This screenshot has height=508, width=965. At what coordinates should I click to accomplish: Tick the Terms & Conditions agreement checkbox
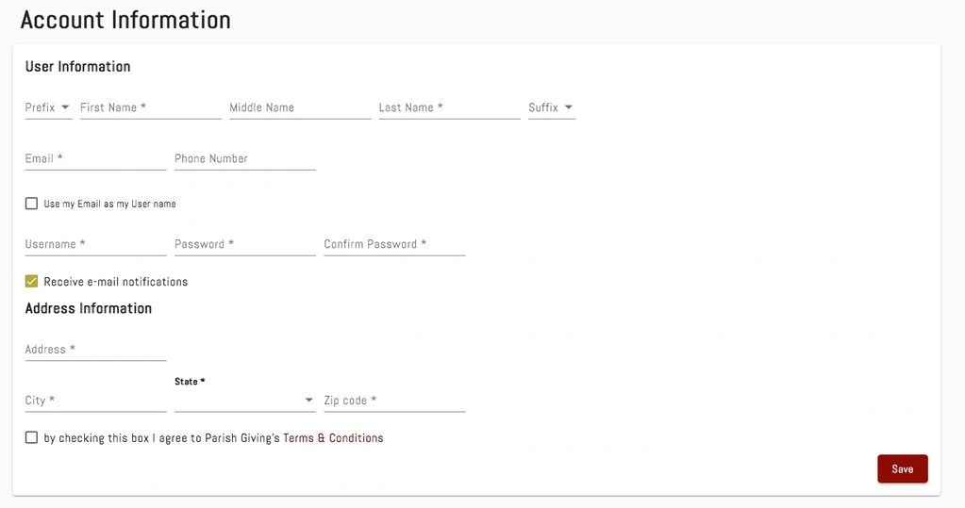point(32,437)
